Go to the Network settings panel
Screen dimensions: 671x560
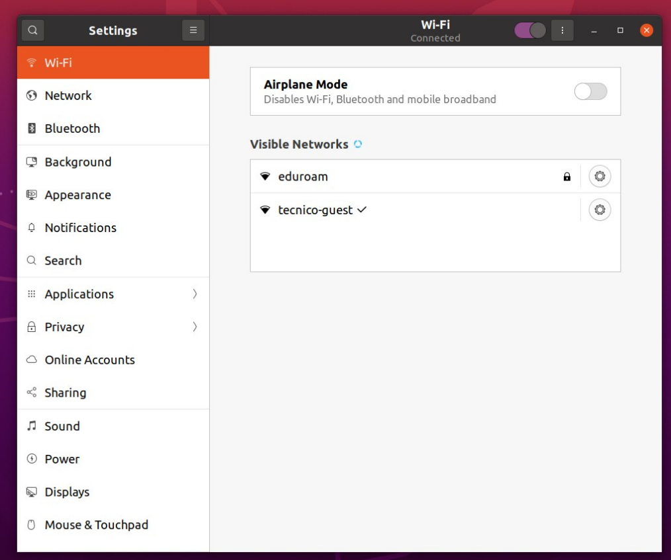click(x=113, y=95)
